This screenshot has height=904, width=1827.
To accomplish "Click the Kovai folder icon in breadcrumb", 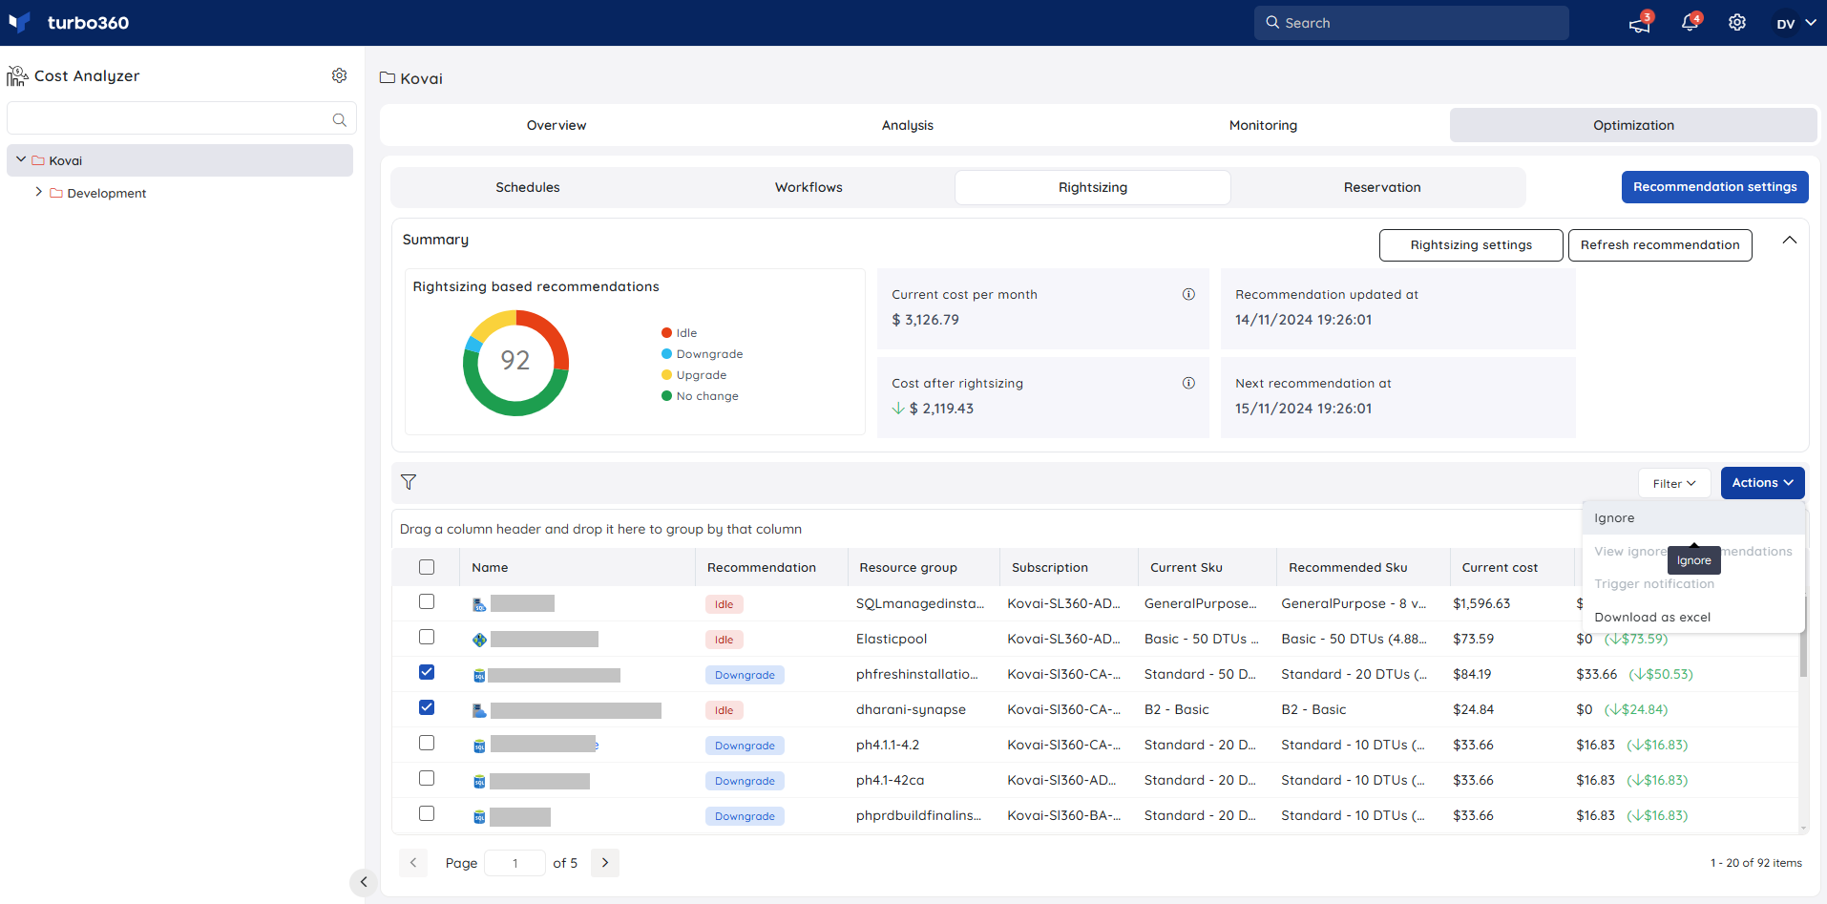I will click(388, 77).
